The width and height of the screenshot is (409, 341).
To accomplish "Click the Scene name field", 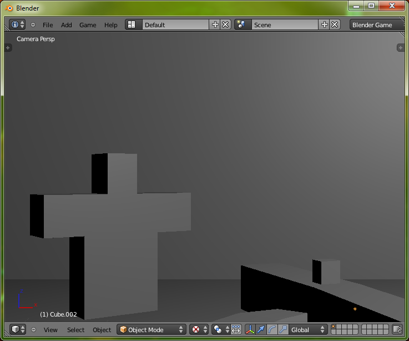I will click(x=284, y=25).
